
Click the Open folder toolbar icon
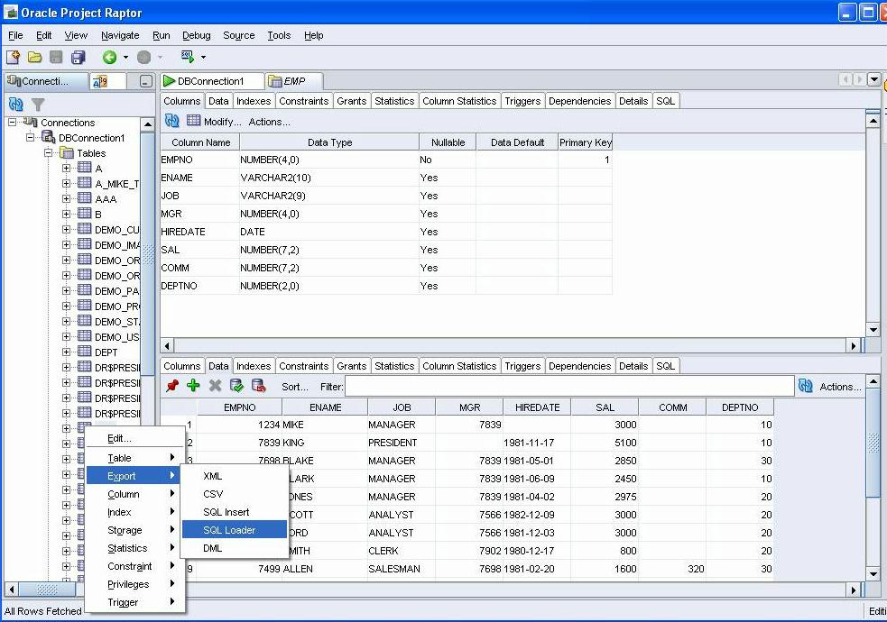click(34, 58)
